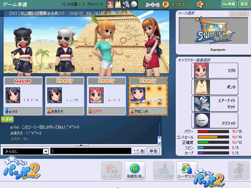Click the user icon beside スペペ

pos(90,111)
